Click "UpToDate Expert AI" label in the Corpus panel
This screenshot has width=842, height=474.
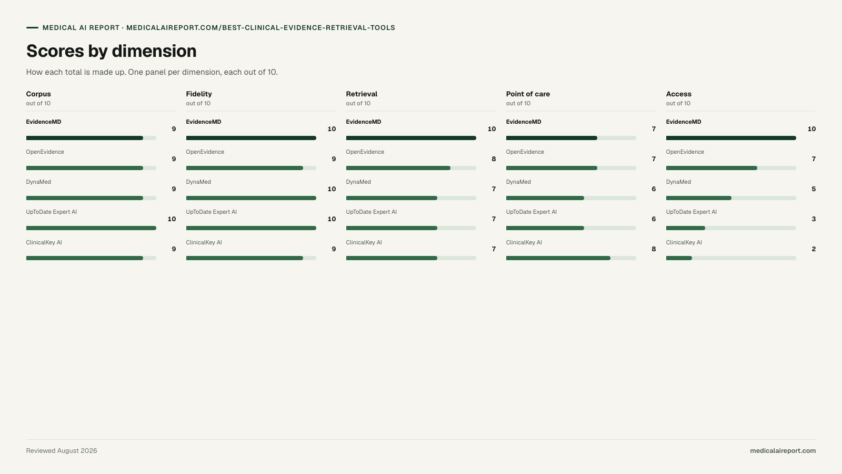coord(52,212)
